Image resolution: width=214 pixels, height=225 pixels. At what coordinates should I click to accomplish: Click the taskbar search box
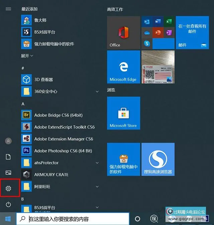coord(73,219)
